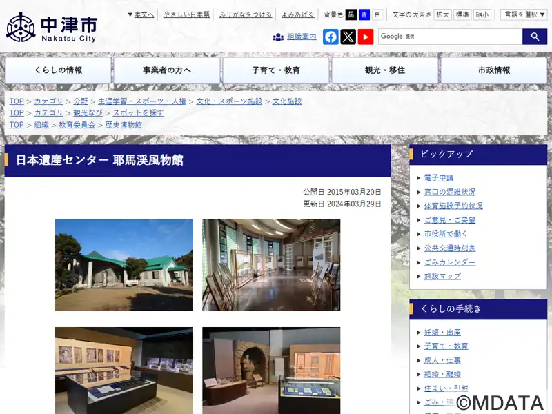552x414 pixels.
Task: Start read-aloud with よみあげる
Action: [297, 14]
